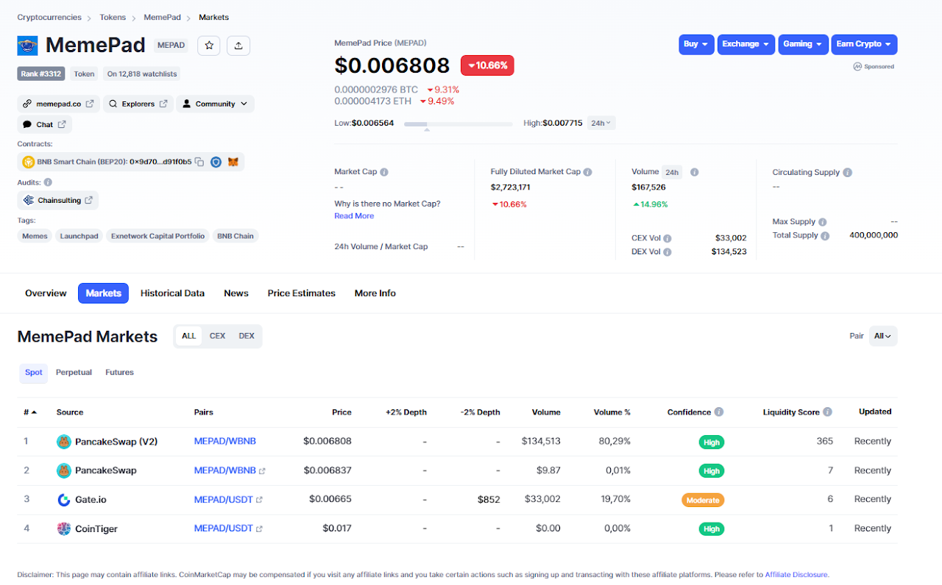The height and width of the screenshot is (585, 942).
Task: Open the Volume 24h period selector
Action: [x=672, y=172]
